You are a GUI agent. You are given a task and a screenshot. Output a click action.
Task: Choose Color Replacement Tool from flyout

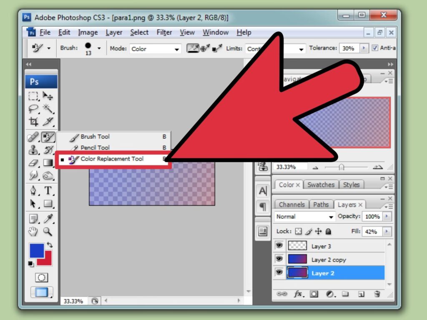[112, 159]
